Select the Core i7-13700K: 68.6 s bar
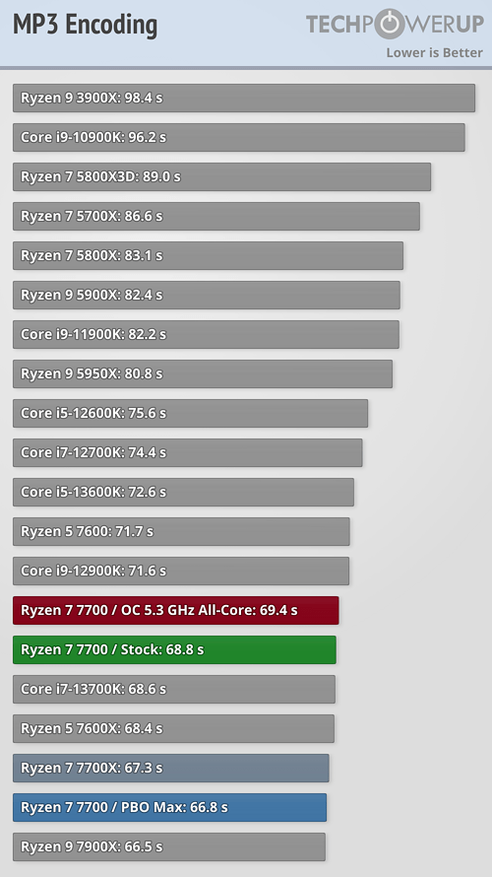The image size is (492, 877). pos(174,689)
